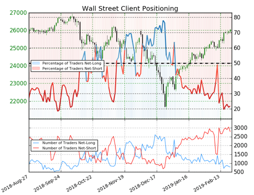Image resolution: width=254 pixels, height=195 pixels.
Task: Click the 2018-Sep-24 date label
Action: point(47,184)
